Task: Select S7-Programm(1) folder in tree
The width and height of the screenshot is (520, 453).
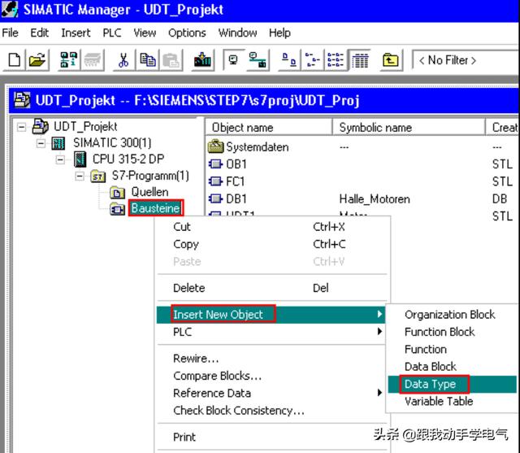Action: point(150,175)
